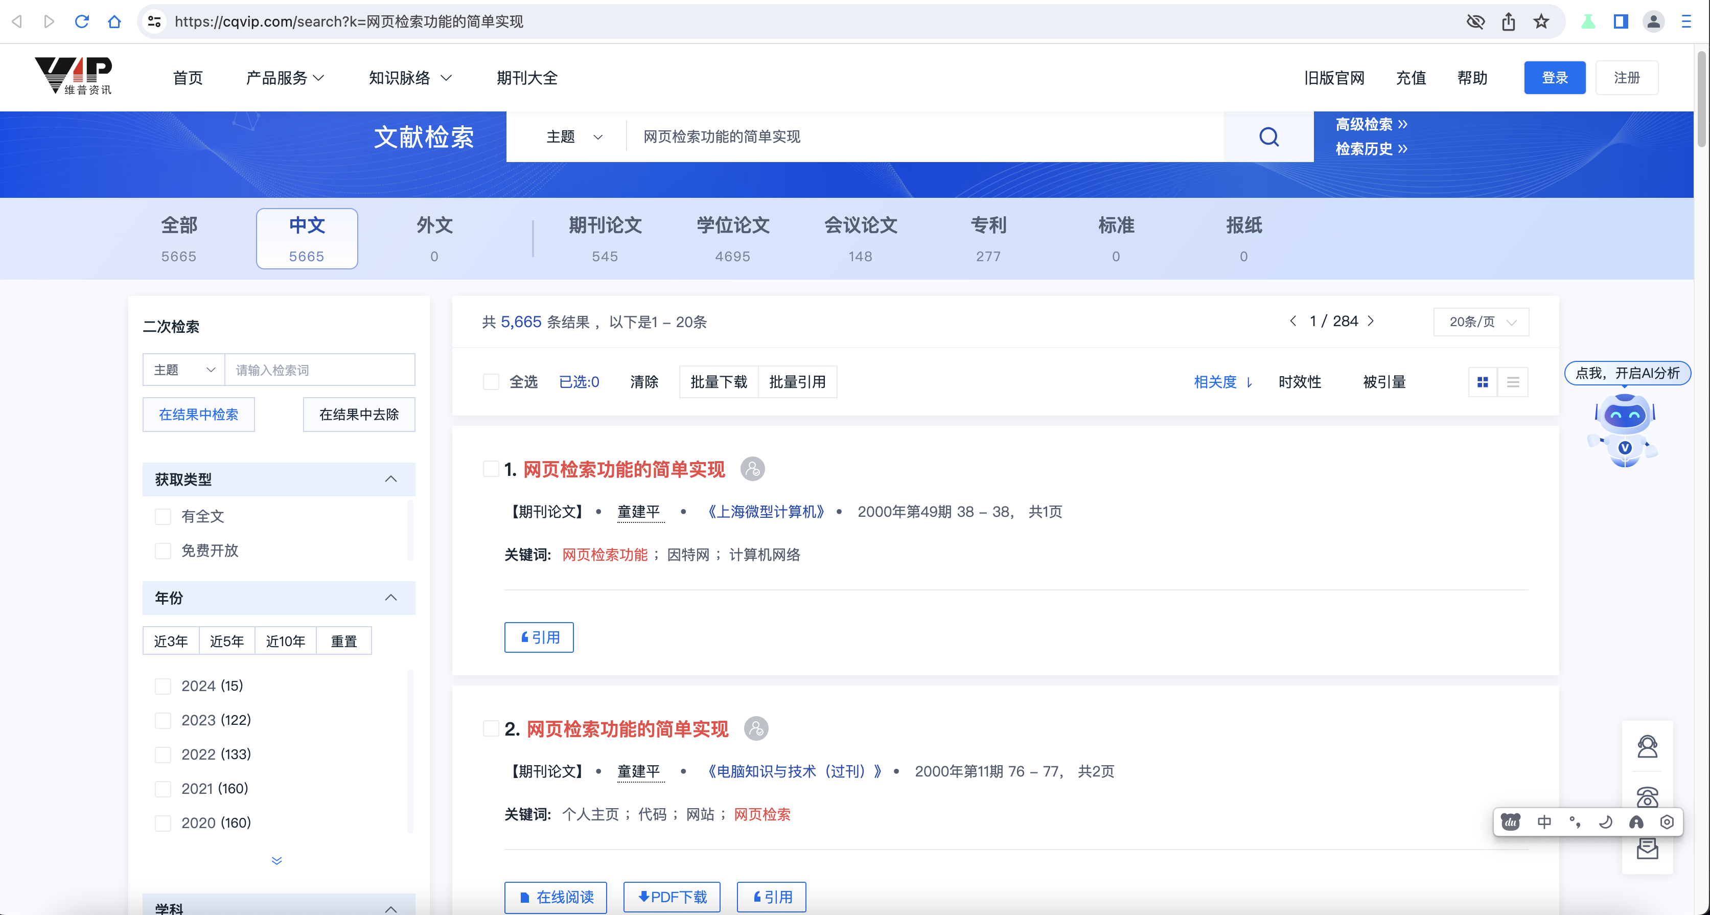Check the 2024 year filter

point(164,686)
